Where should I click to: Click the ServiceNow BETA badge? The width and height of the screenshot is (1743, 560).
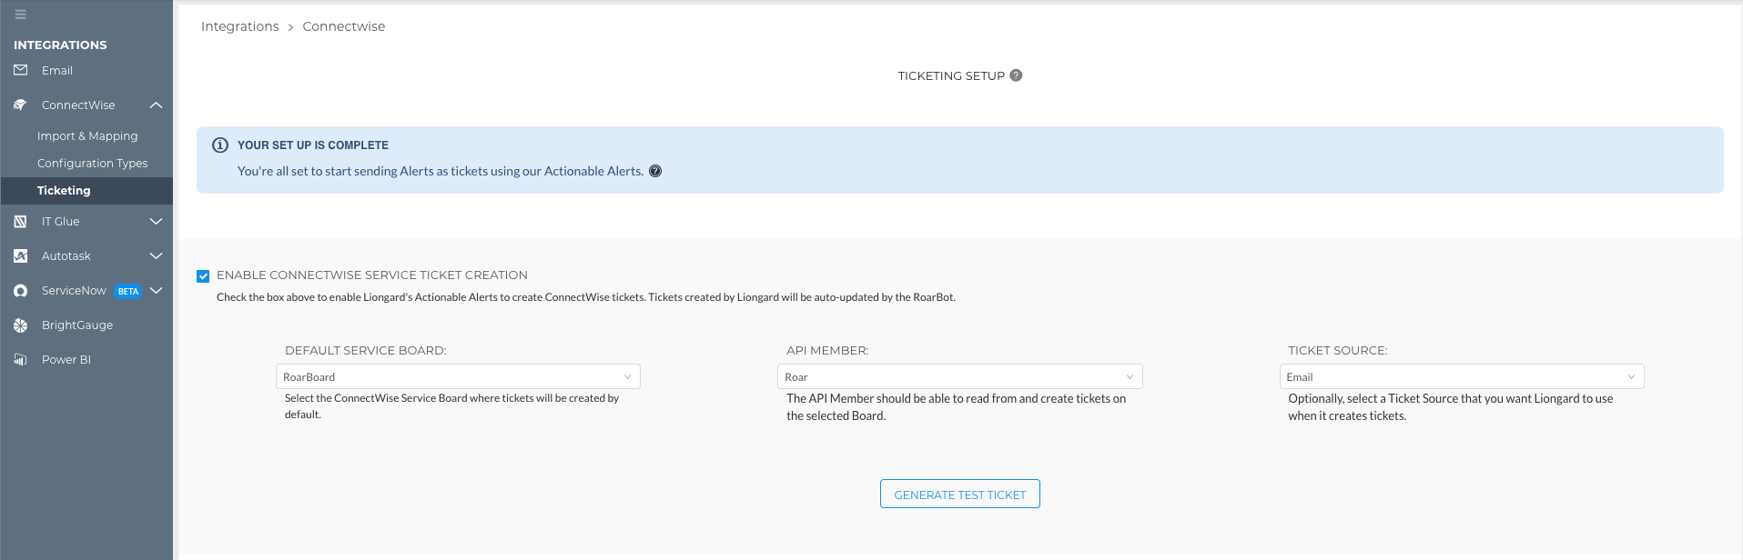(128, 291)
